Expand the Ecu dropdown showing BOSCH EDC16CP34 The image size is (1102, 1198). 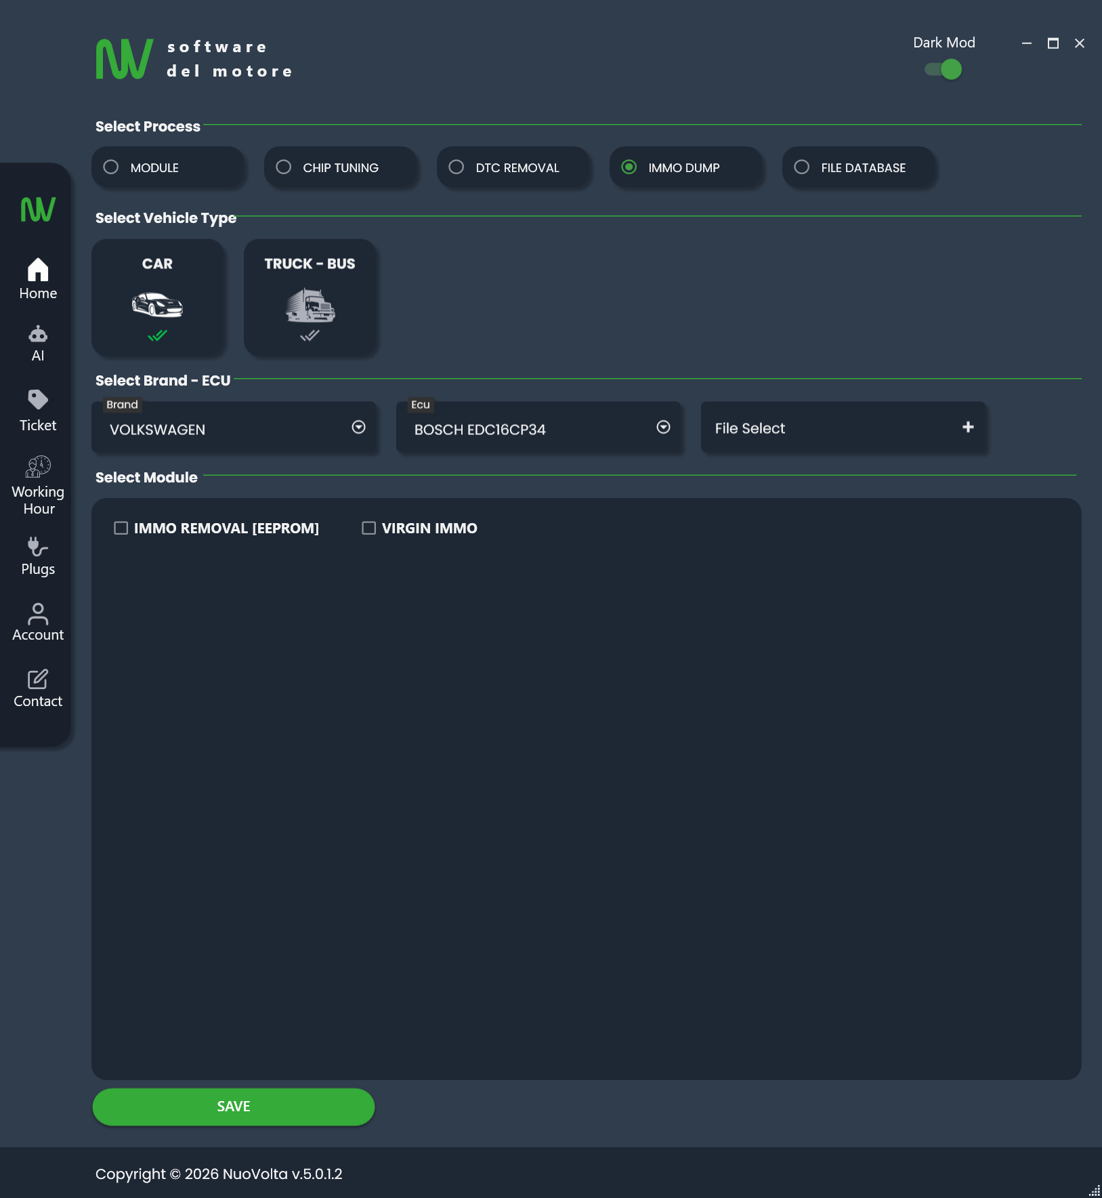point(663,427)
